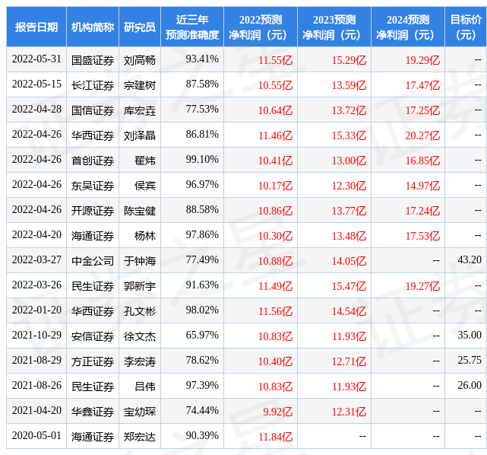Click the 目标价 column header
The image size is (487, 455).
(x=466, y=27)
